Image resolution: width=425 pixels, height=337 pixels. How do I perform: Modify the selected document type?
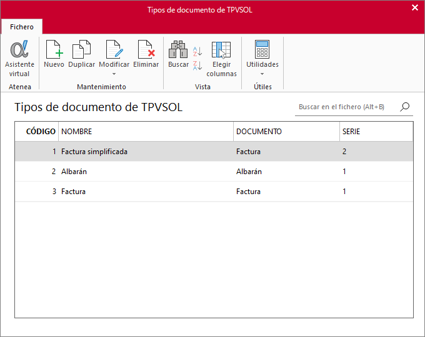tap(114, 54)
